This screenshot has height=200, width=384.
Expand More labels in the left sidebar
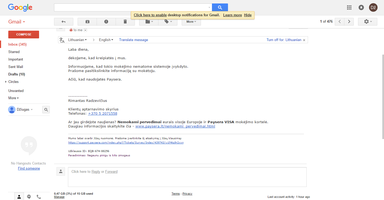coord(13,98)
